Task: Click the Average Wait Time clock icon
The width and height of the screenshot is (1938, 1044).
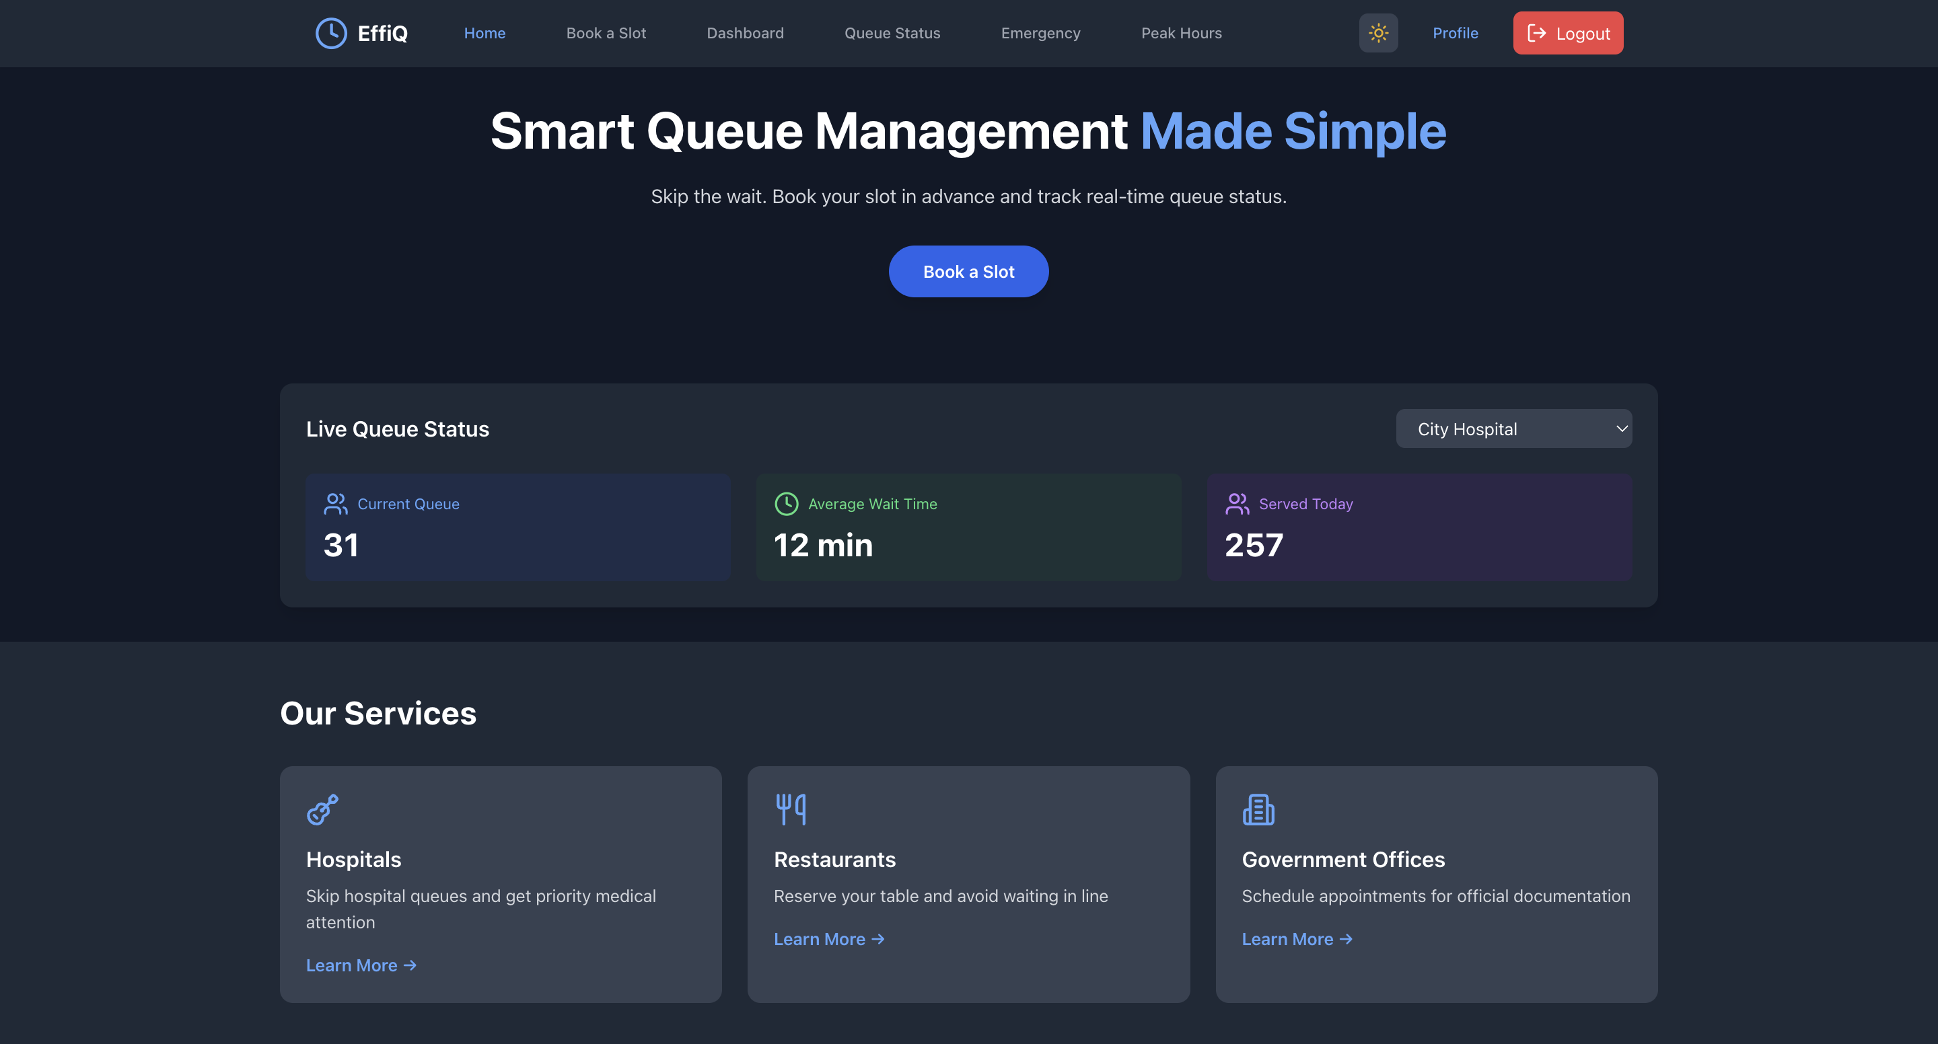Action: pos(786,503)
